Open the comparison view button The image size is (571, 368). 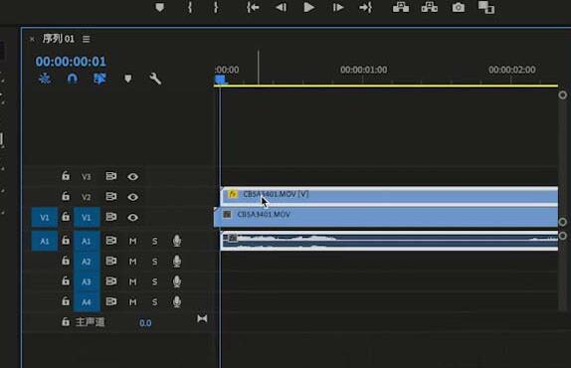486,7
